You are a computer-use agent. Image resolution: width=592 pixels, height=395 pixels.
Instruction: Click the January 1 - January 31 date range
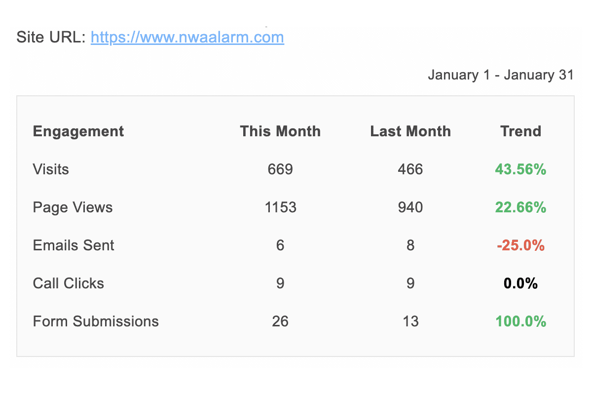[500, 75]
